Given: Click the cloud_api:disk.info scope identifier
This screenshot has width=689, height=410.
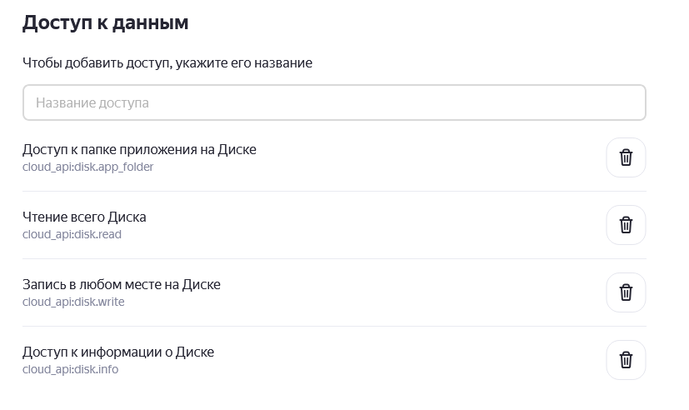Looking at the screenshot, I should pyautogui.click(x=70, y=369).
